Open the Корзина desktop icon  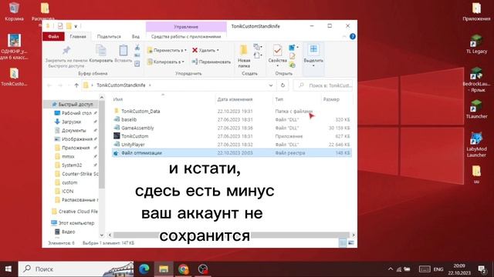(x=14, y=12)
